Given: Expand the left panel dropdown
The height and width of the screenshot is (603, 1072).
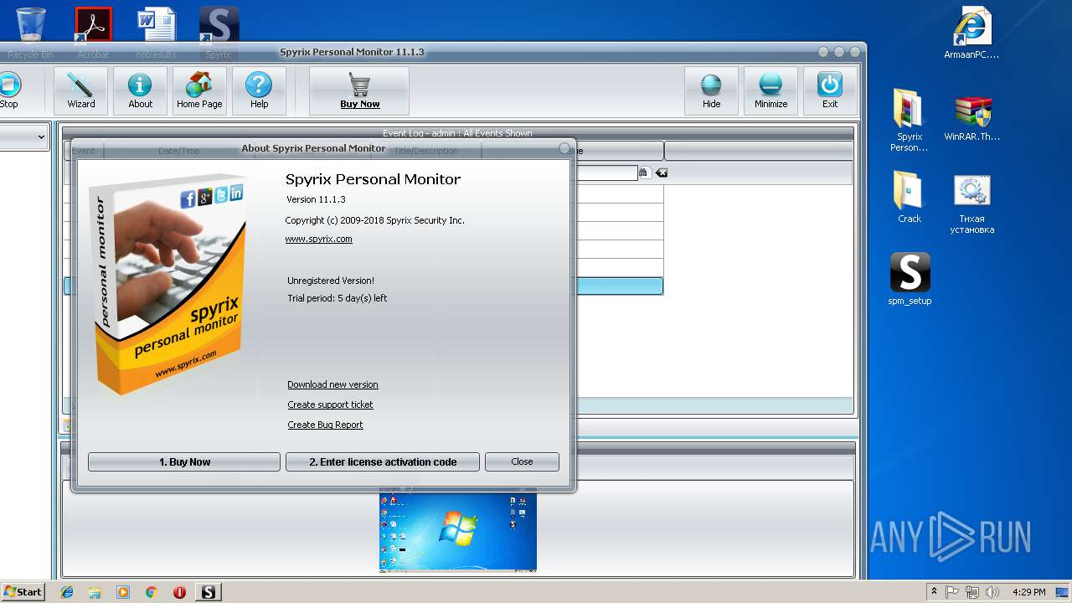Looking at the screenshot, I should [x=41, y=137].
